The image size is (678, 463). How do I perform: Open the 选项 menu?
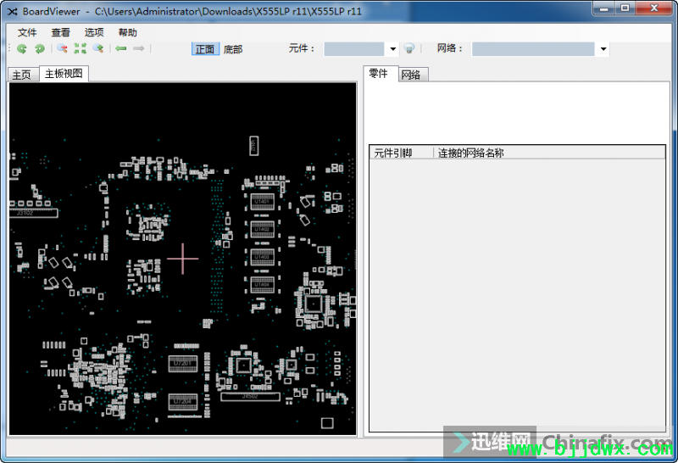coord(94,32)
